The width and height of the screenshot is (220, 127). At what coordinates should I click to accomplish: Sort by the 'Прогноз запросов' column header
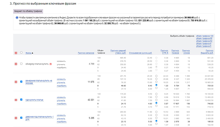(86, 53)
